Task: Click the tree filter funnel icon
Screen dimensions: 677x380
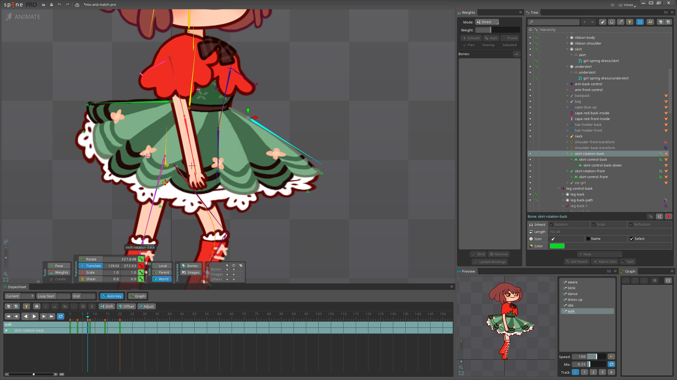Action: [x=630, y=22]
